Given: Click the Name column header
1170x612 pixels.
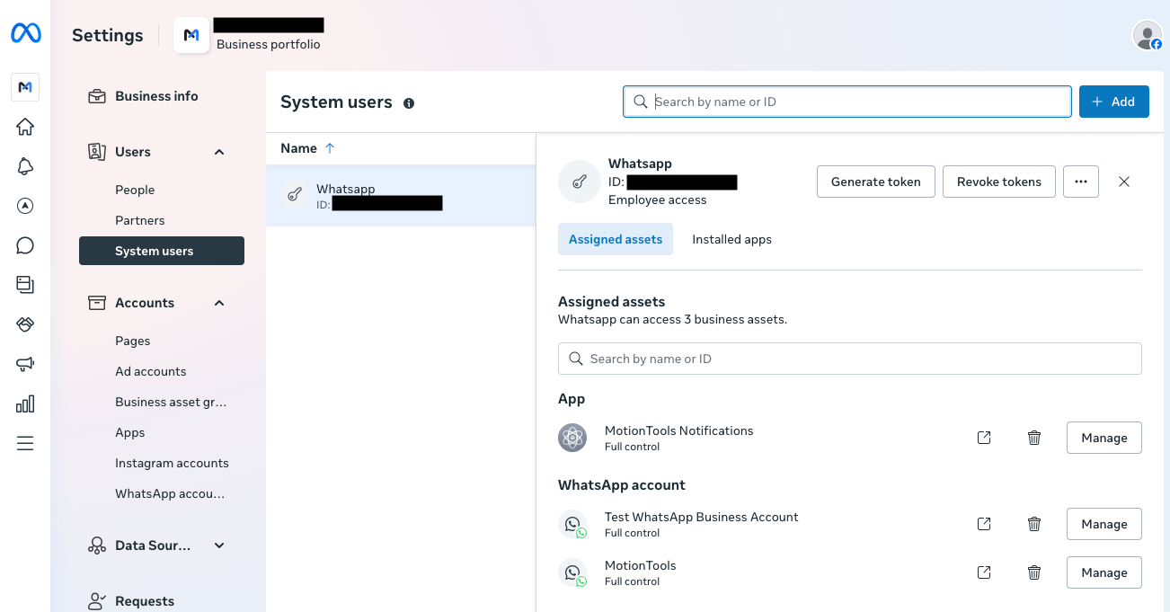Looking at the screenshot, I should pyautogui.click(x=298, y=148).
